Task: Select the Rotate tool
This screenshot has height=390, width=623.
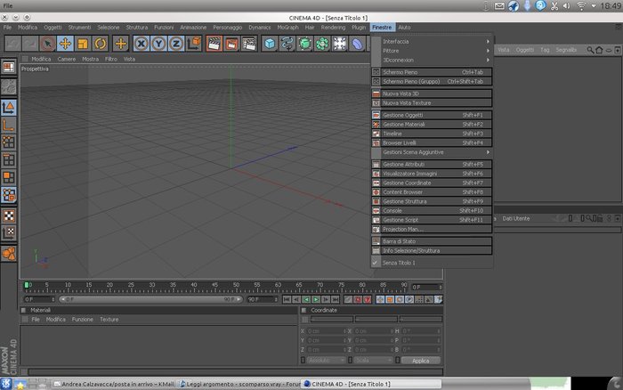Action: pos(100,44)
